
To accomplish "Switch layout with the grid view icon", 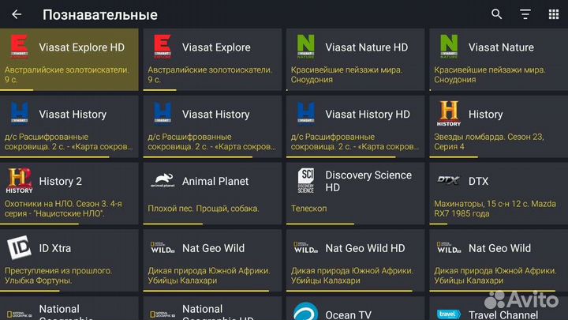I will (x=554, y=14).
